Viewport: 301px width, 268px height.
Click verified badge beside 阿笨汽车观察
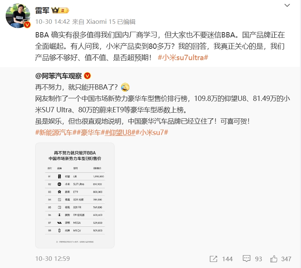coord(87,76)
